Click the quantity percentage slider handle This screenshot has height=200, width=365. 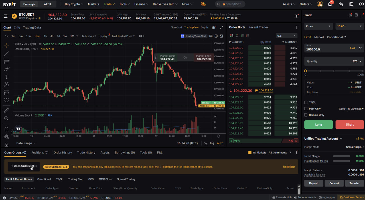tap(305, 71)
